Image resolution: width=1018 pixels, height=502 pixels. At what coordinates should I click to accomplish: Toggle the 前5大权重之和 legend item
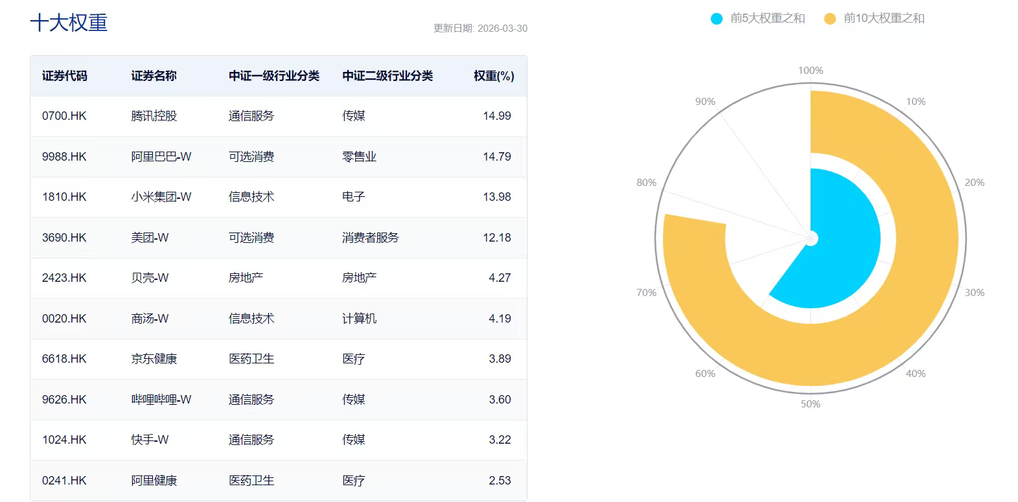tap(758, 19)
